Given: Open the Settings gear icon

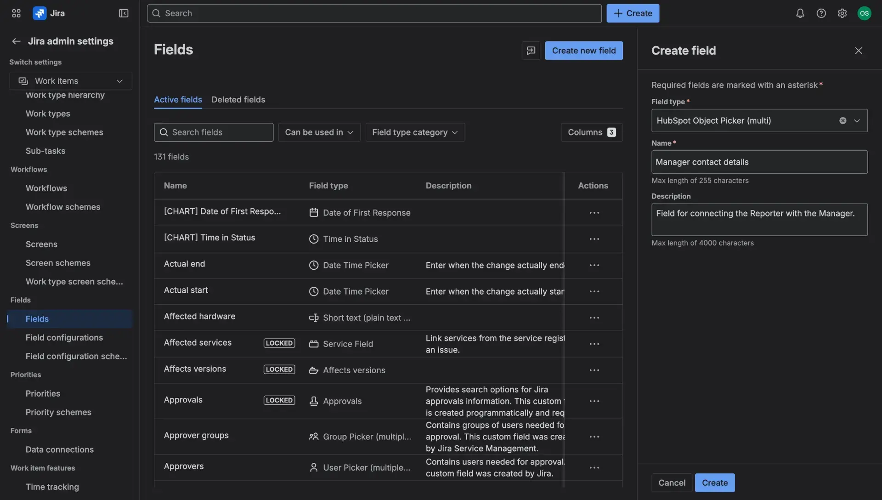Looking at the screenshot, I should (842, 13).
